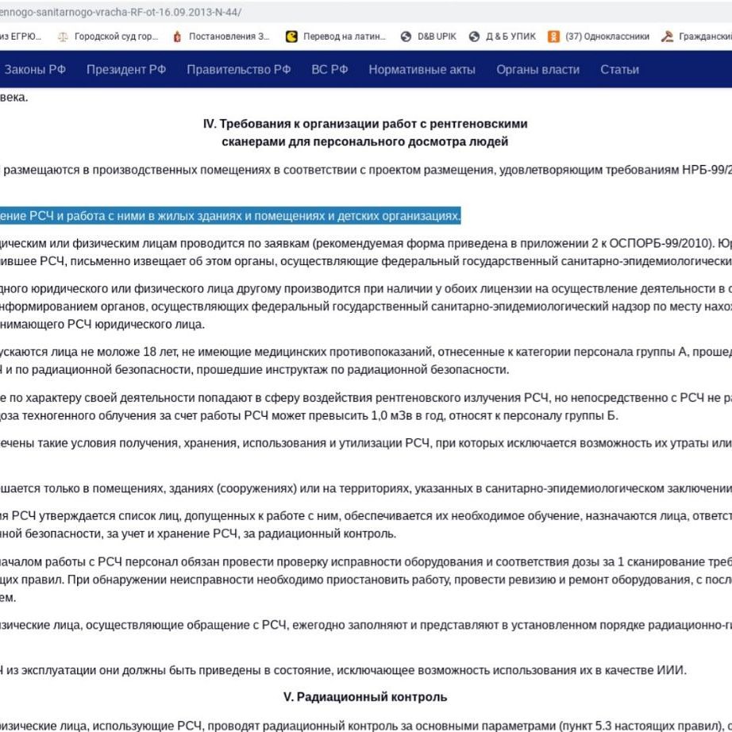The width and height of the screenshot is (732, 732).
Task: Click the line mentioning 'санитарно-эпидемиологическом заключении'
Action: tap(366, 488)
